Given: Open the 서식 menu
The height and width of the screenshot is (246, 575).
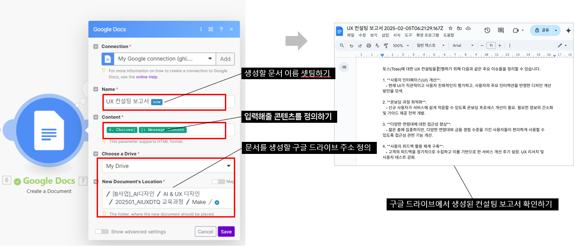Looking at the screenshot, I should click(x=397, y=35).
